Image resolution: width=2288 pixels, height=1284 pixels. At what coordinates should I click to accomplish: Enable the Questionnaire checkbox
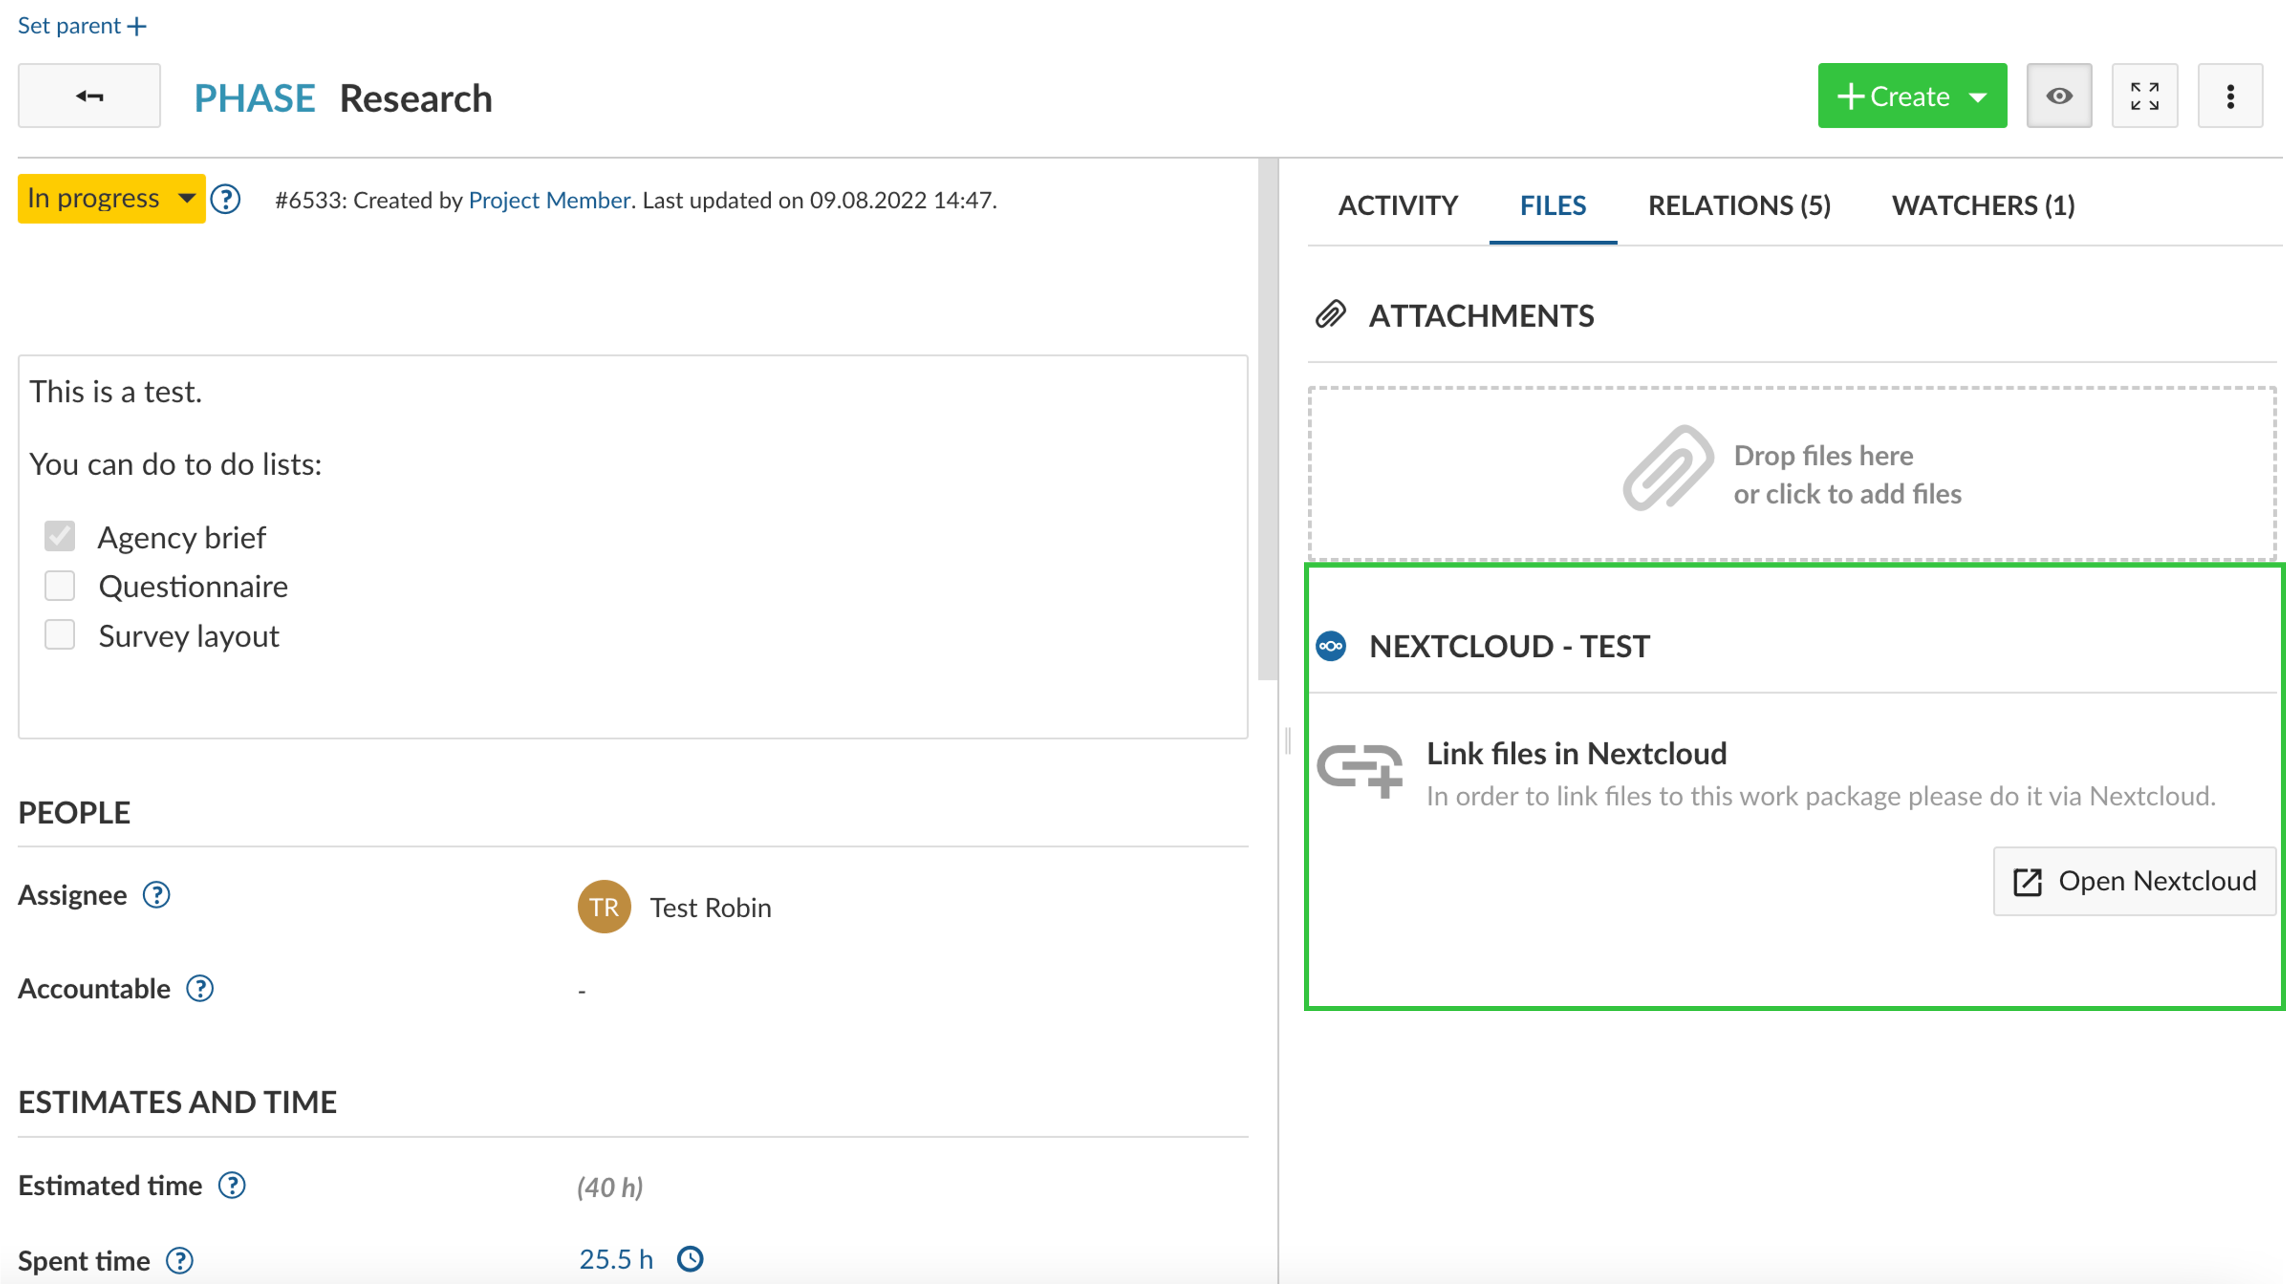(x=60, y=585)
